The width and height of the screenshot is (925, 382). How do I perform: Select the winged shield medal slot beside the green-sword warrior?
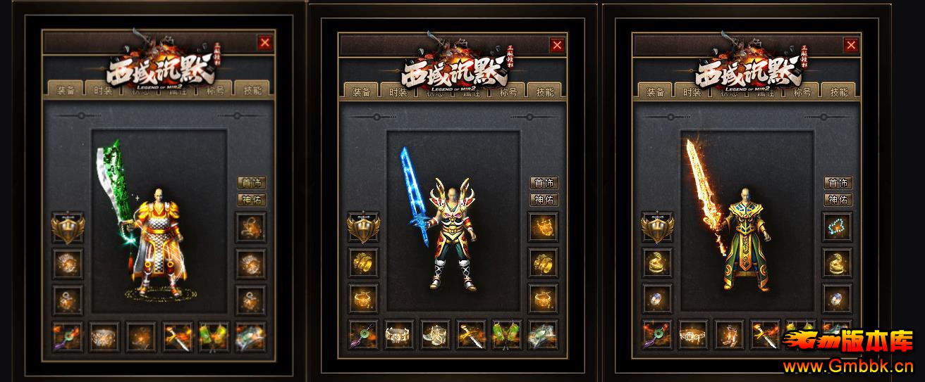click(68, 227)
